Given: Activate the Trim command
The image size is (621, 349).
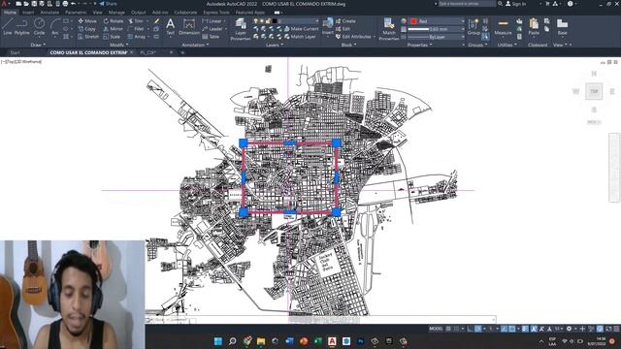Looking at the screenshot, I should 136,21.
